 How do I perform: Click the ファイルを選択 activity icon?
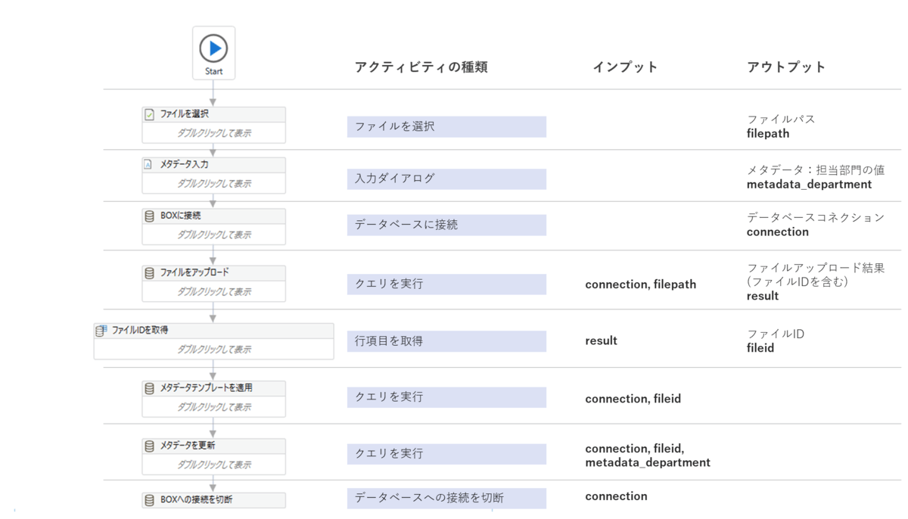pyautogui.click(x=150, y=114)
